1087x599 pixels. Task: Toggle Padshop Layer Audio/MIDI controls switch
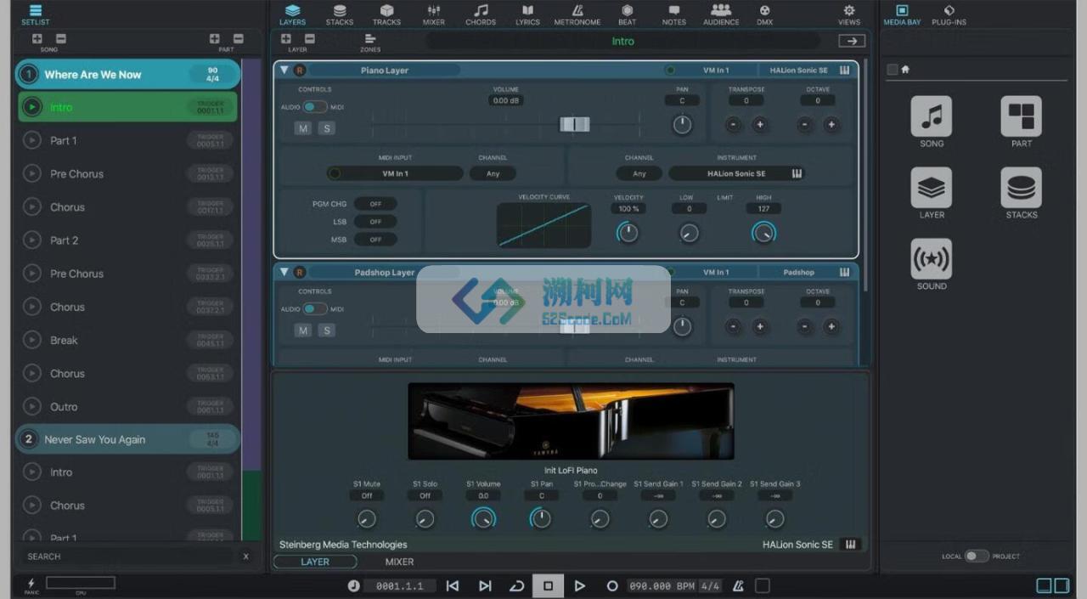(315, 309)
